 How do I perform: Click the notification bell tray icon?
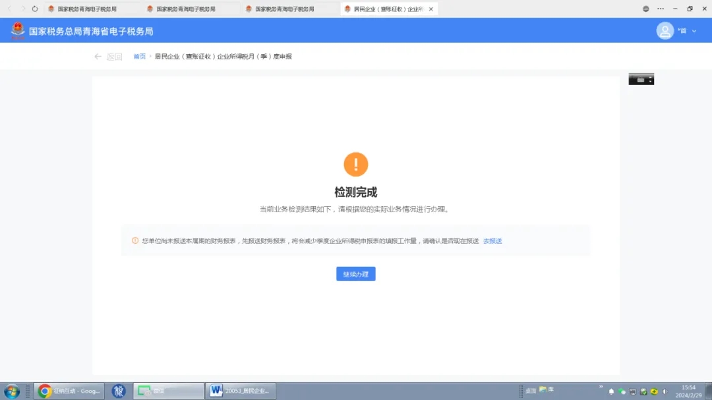click(x=611, y=391)
